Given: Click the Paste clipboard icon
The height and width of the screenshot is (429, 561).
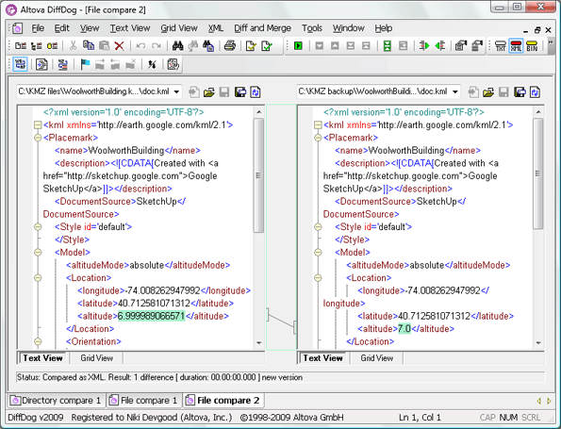Looking at the screenshot, I should pos(104,46).
